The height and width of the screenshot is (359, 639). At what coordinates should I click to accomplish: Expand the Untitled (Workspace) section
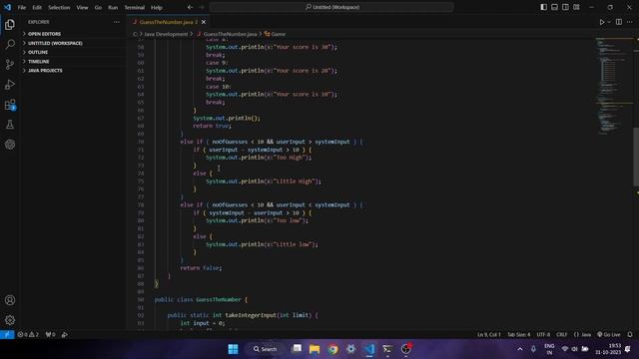click(73, 43)
